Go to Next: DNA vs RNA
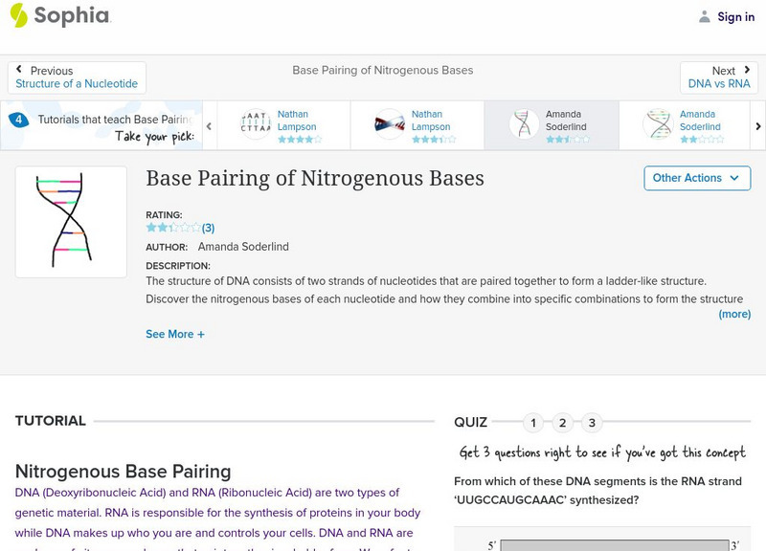The height and width of the screenshot is (551, 766). coord(719,77)
